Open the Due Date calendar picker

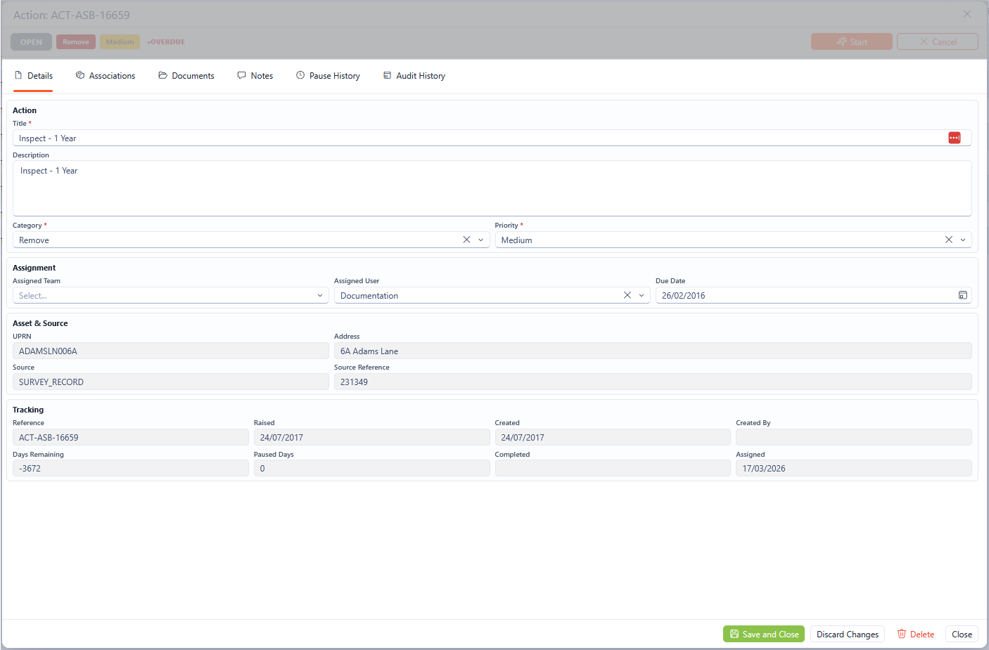click(962, 295)
